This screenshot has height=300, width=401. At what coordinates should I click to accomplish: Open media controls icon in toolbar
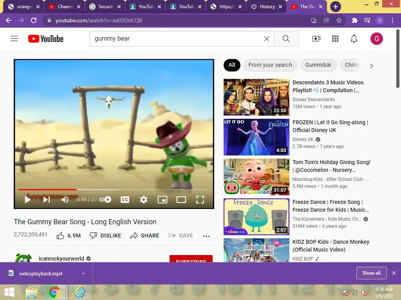(x=367, y=20)
